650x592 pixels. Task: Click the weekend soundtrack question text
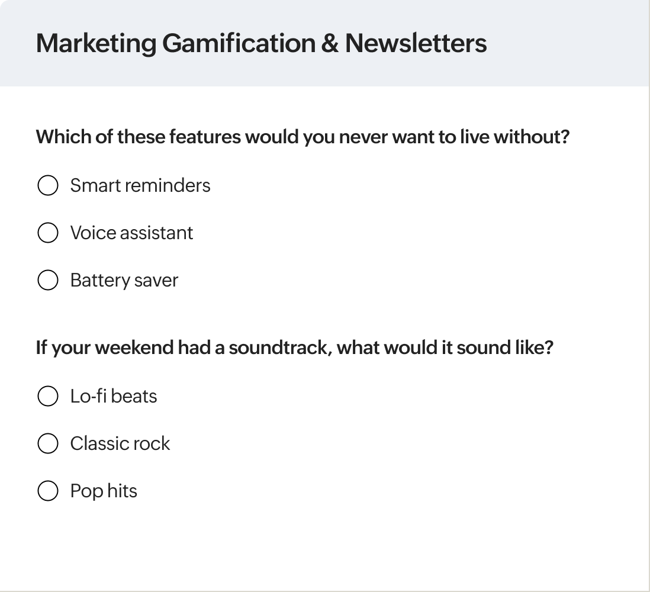coord(295,347)
